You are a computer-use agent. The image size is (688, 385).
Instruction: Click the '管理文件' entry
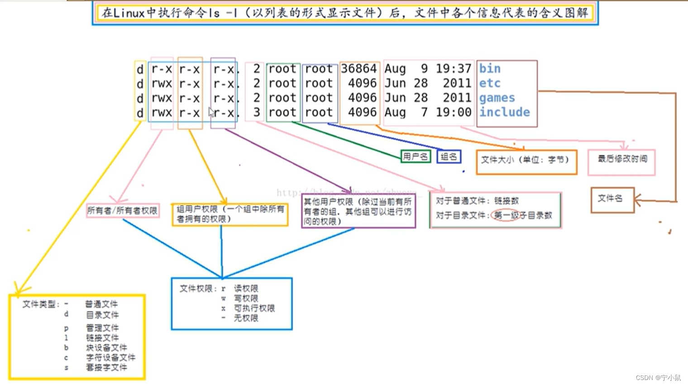pyautogui.click(x=102, y=328)
